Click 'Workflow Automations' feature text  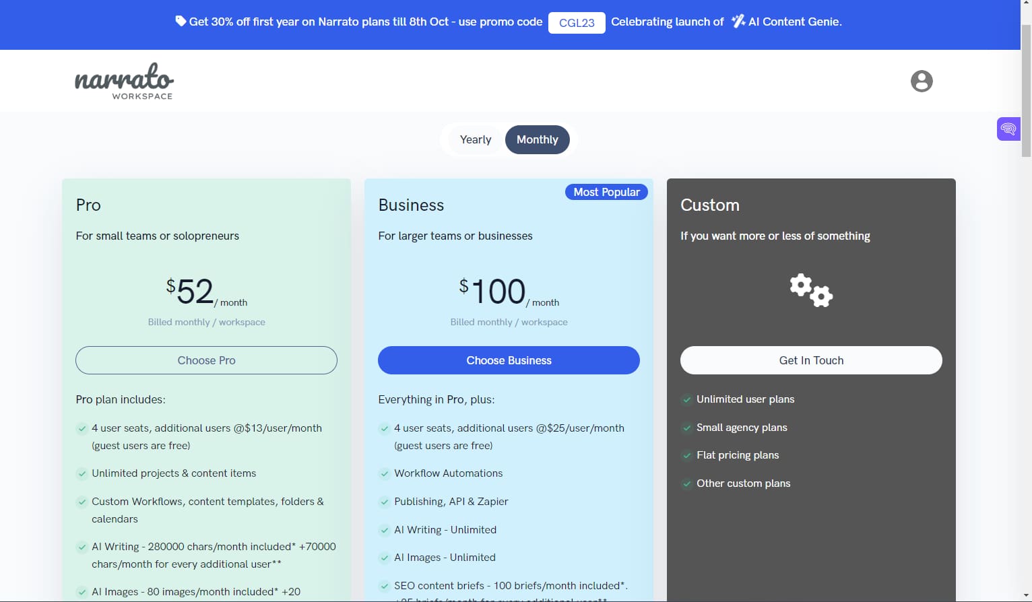pyautogui.click(x=449, y=473)
